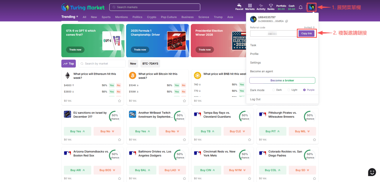Viewport: 380px width, 182px height.
Task: Favorite the Bitcoin price market star
Action: [x=184, y=101]
